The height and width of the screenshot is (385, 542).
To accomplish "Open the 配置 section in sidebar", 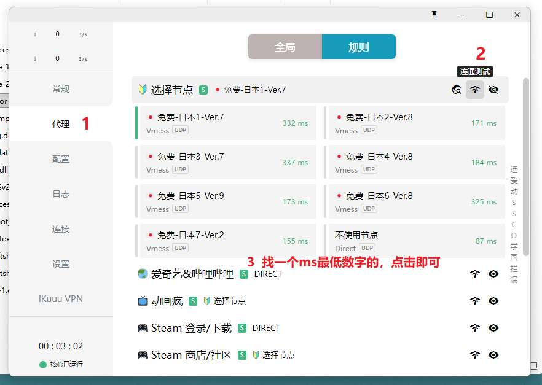I will click(x=61, y=159).
